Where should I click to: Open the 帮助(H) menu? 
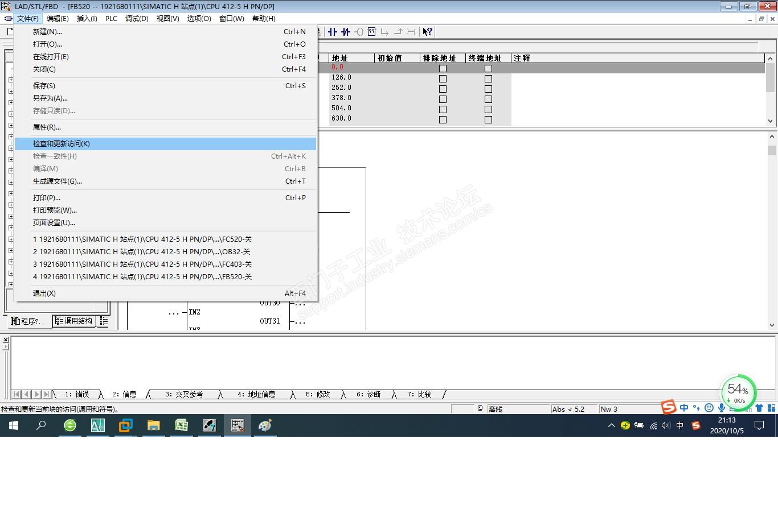click(264, 19)
